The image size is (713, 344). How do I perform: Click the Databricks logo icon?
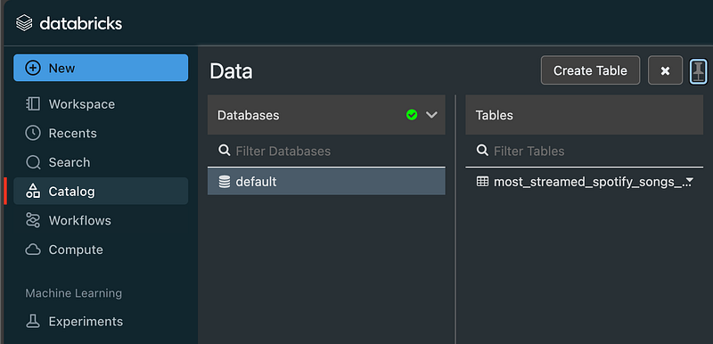[x=24, y=22]
